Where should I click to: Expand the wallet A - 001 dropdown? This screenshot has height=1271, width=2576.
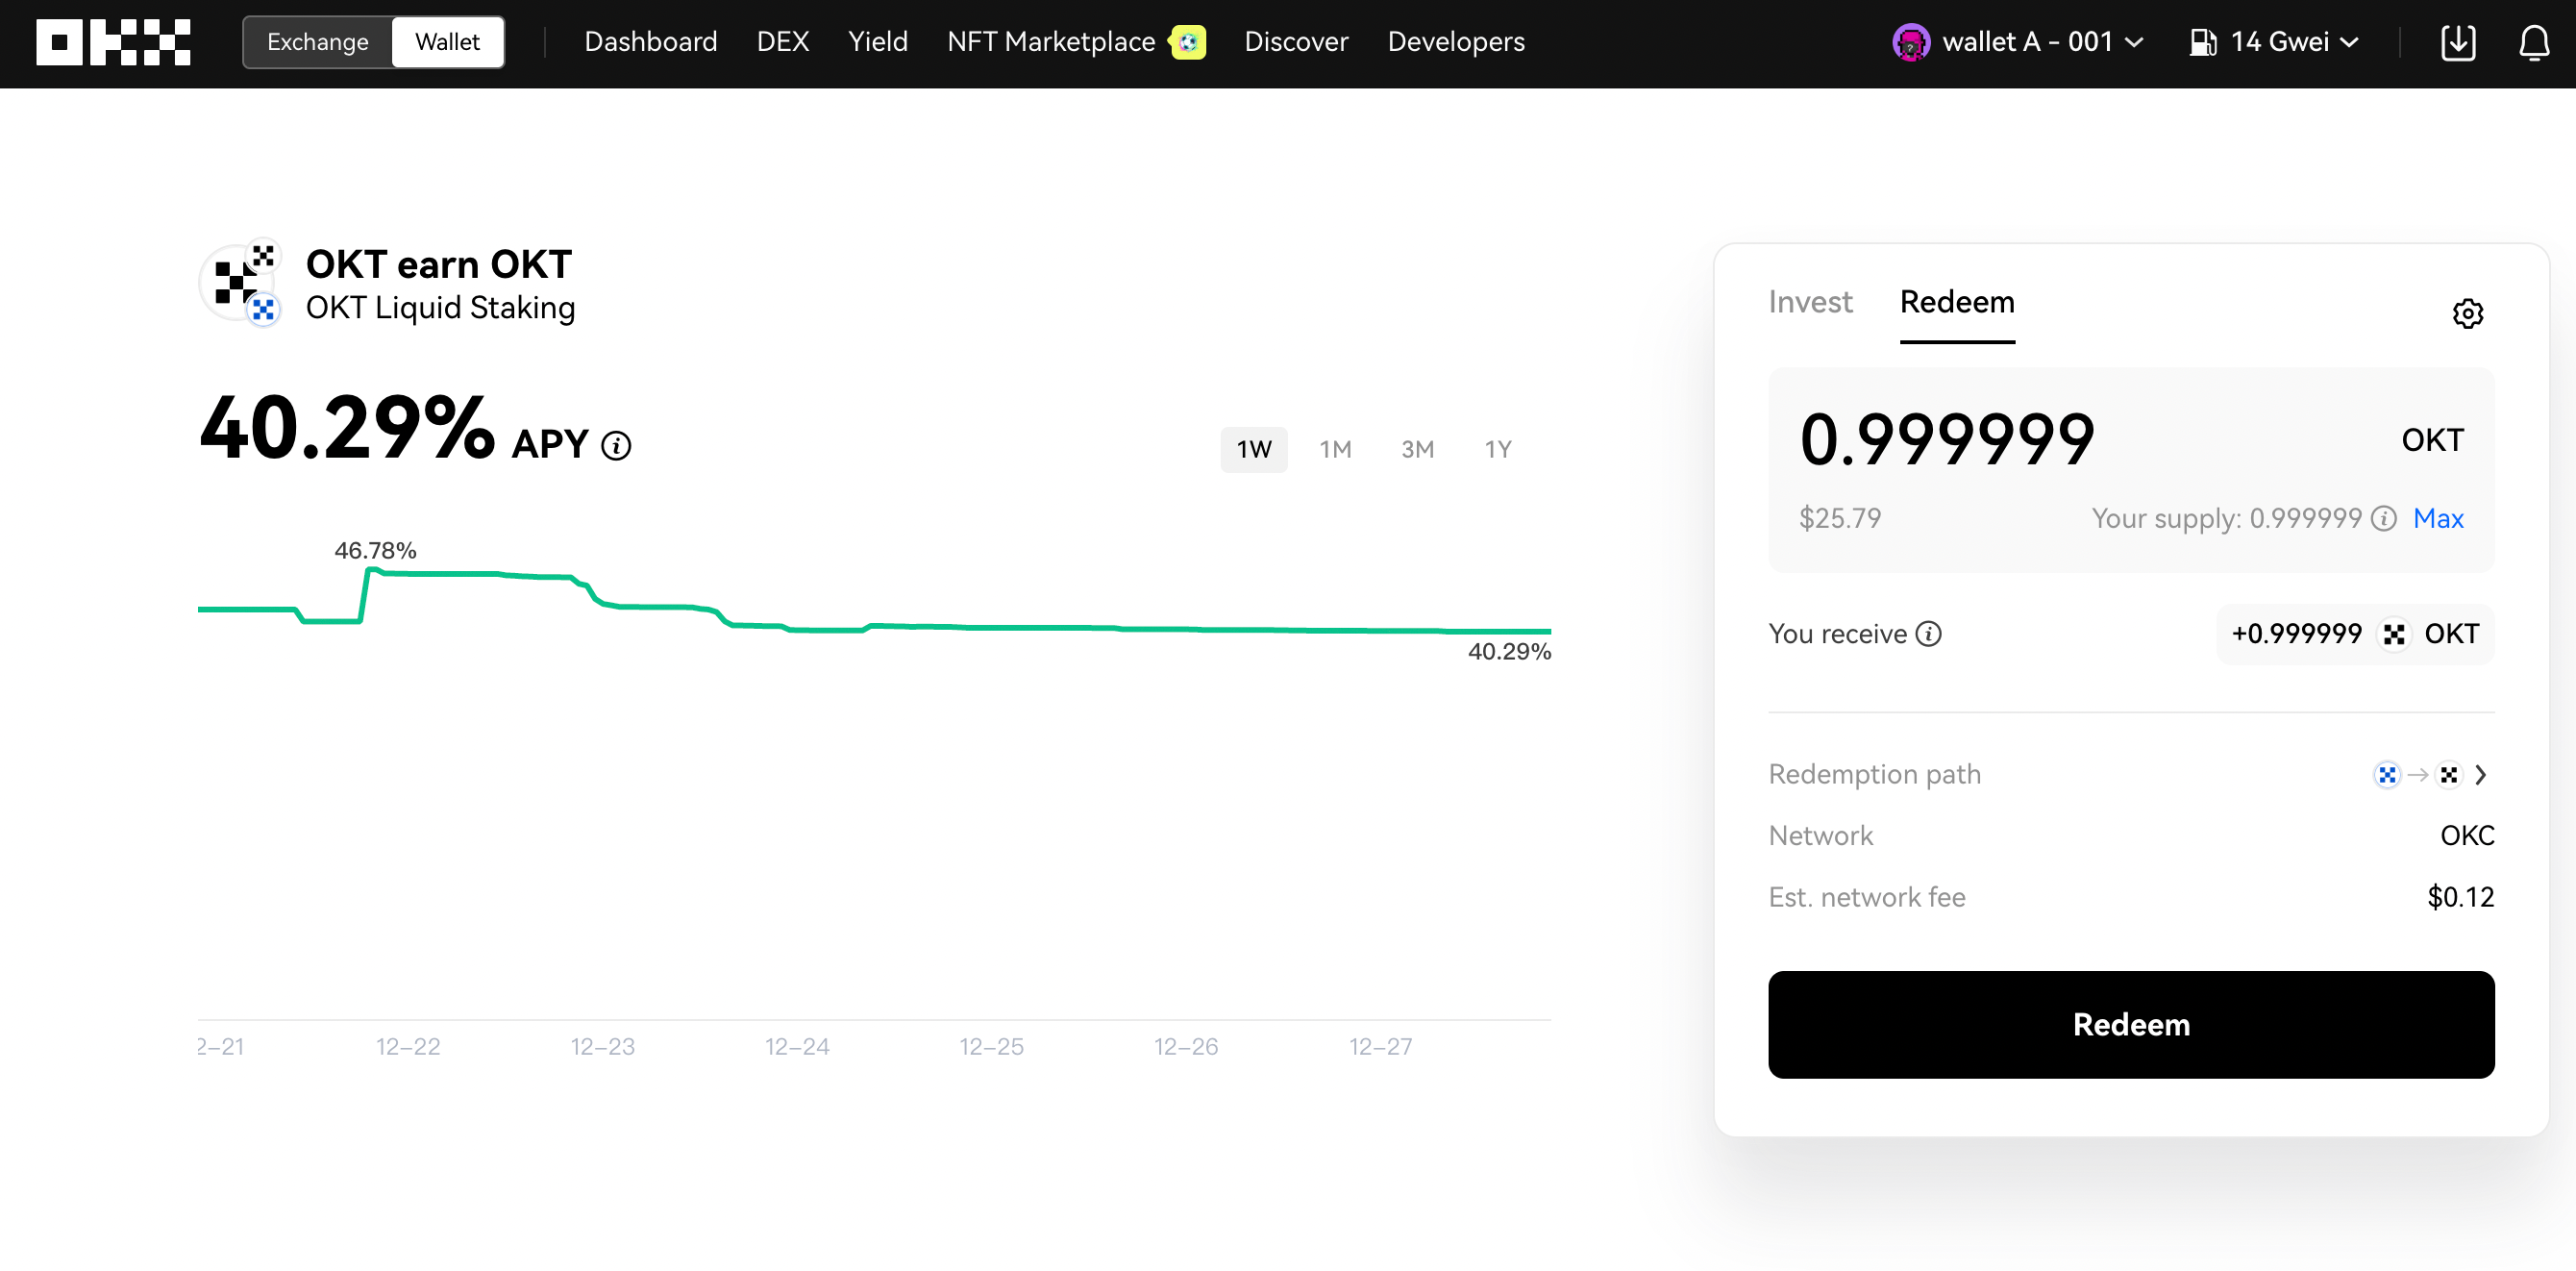pyautogui.click(x=2134, y=42)
